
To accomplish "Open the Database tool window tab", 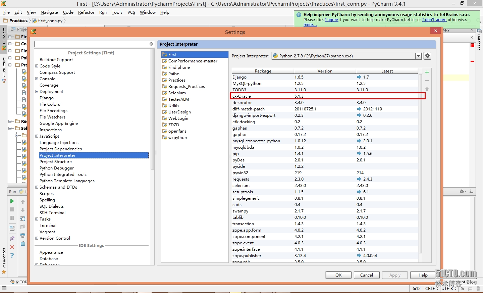I will point(479,40).
